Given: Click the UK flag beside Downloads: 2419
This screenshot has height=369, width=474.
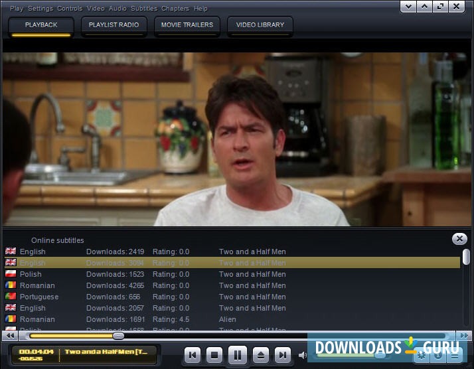Looking at the screenshot, I should [11, 251].
